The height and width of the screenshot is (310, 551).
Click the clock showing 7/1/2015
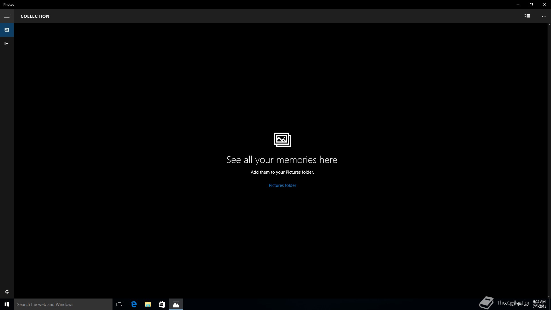[x=539, y=304]
